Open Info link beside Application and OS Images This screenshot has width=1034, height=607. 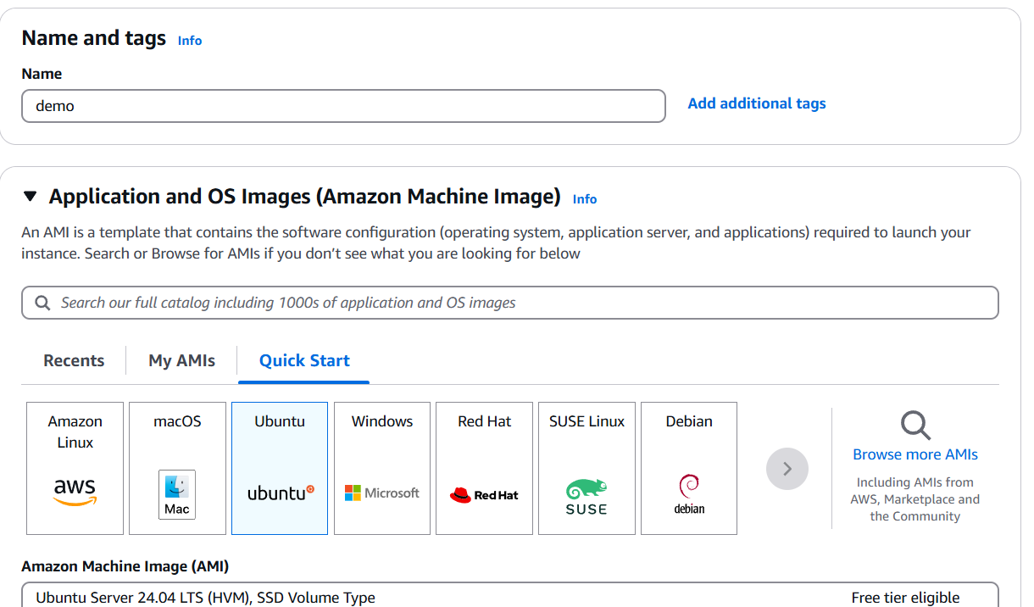585,199
